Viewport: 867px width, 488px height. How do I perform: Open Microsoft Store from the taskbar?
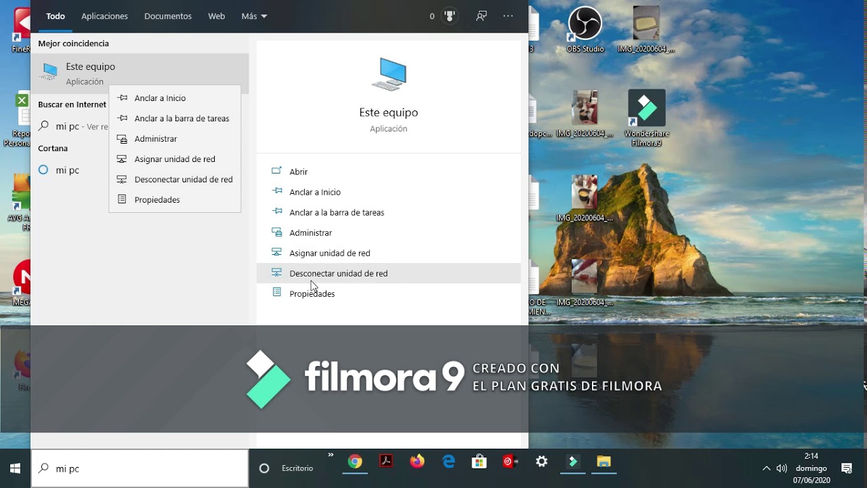coord(480,462)
